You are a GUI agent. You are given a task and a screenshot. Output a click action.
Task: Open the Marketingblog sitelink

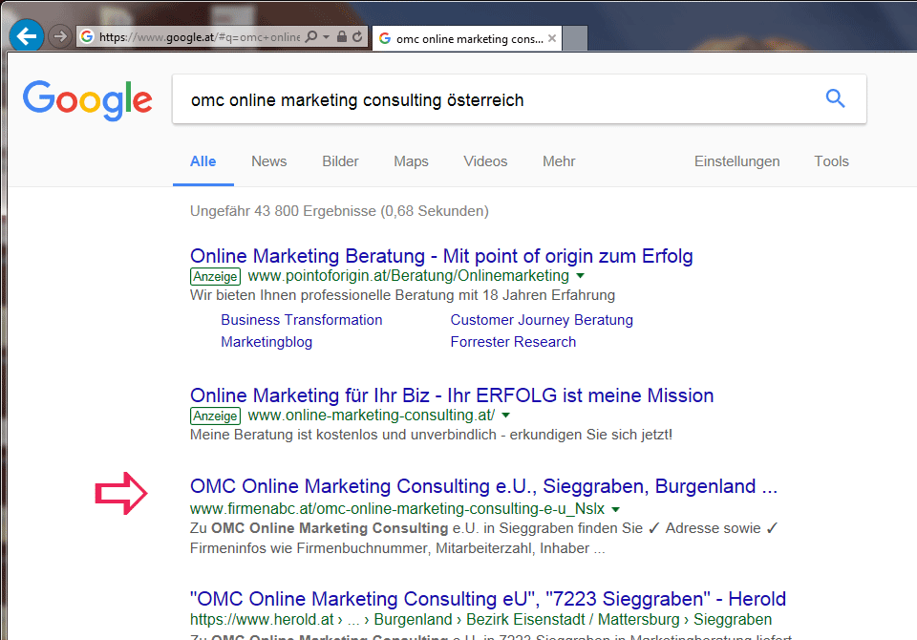(267, 342)
